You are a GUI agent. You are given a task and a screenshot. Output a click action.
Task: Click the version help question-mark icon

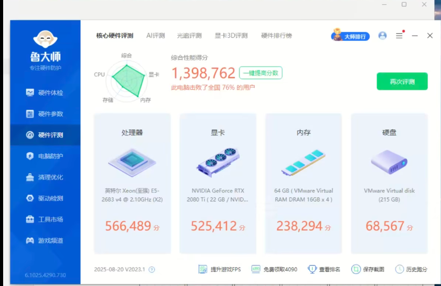coord(152,270)
